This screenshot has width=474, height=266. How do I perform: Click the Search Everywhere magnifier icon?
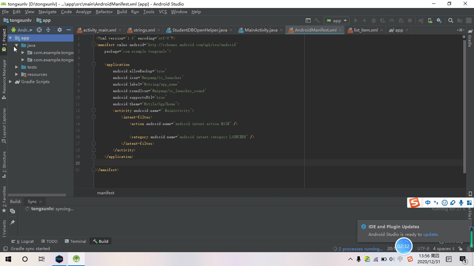[x=451, y=20]
